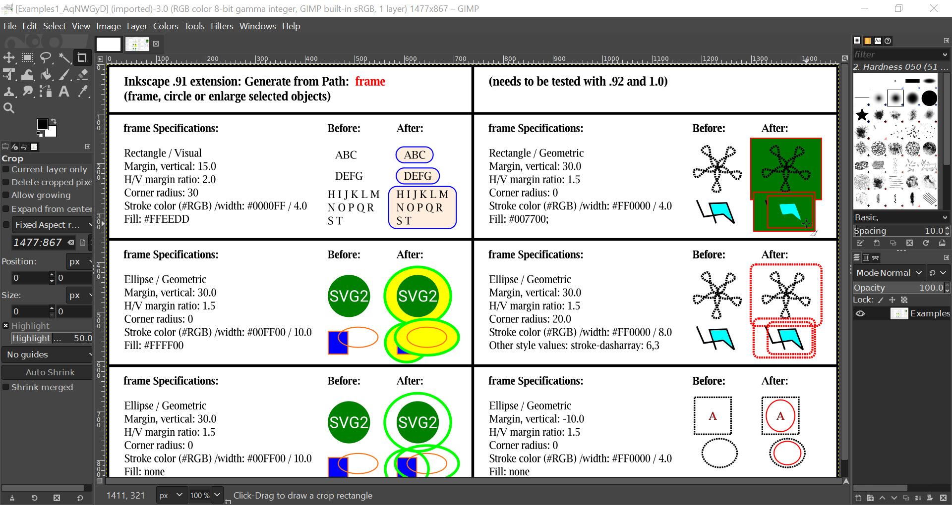The height and width of the screenshot is (505, 952).
Task: Reset tool options to default values
Action: 80,498
